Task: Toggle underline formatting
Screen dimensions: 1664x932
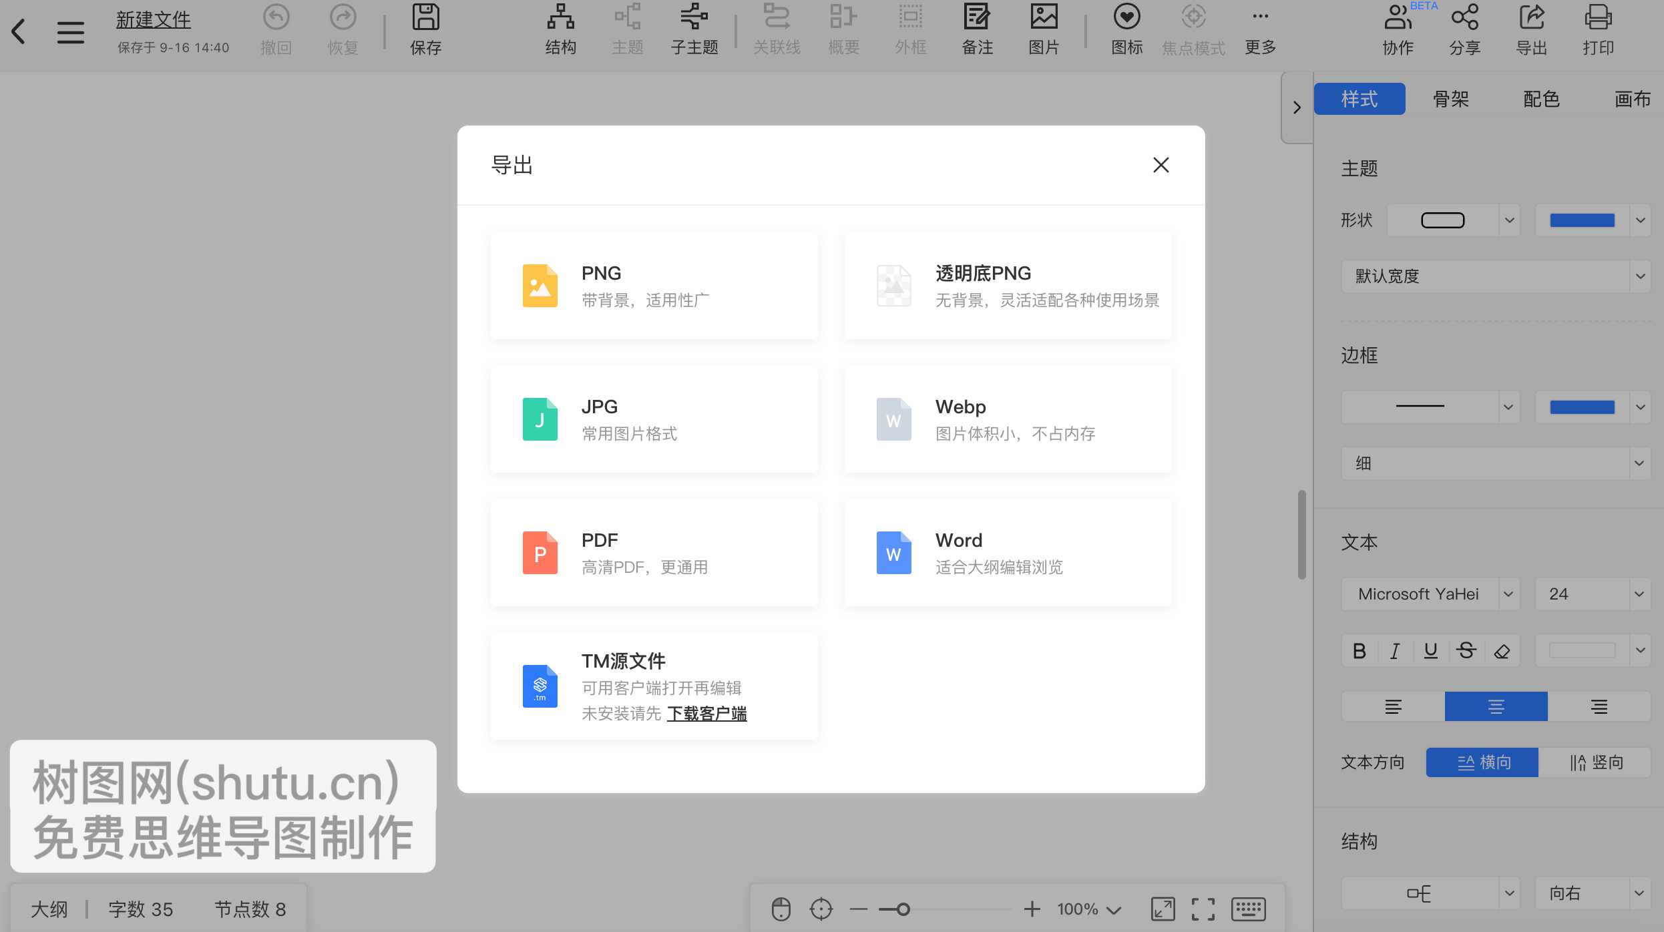Action: click(x=1431, y=650)
